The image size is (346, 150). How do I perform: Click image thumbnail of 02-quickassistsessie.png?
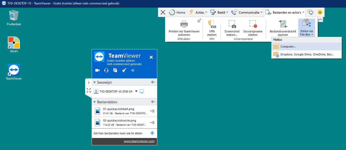click(97, 123)
